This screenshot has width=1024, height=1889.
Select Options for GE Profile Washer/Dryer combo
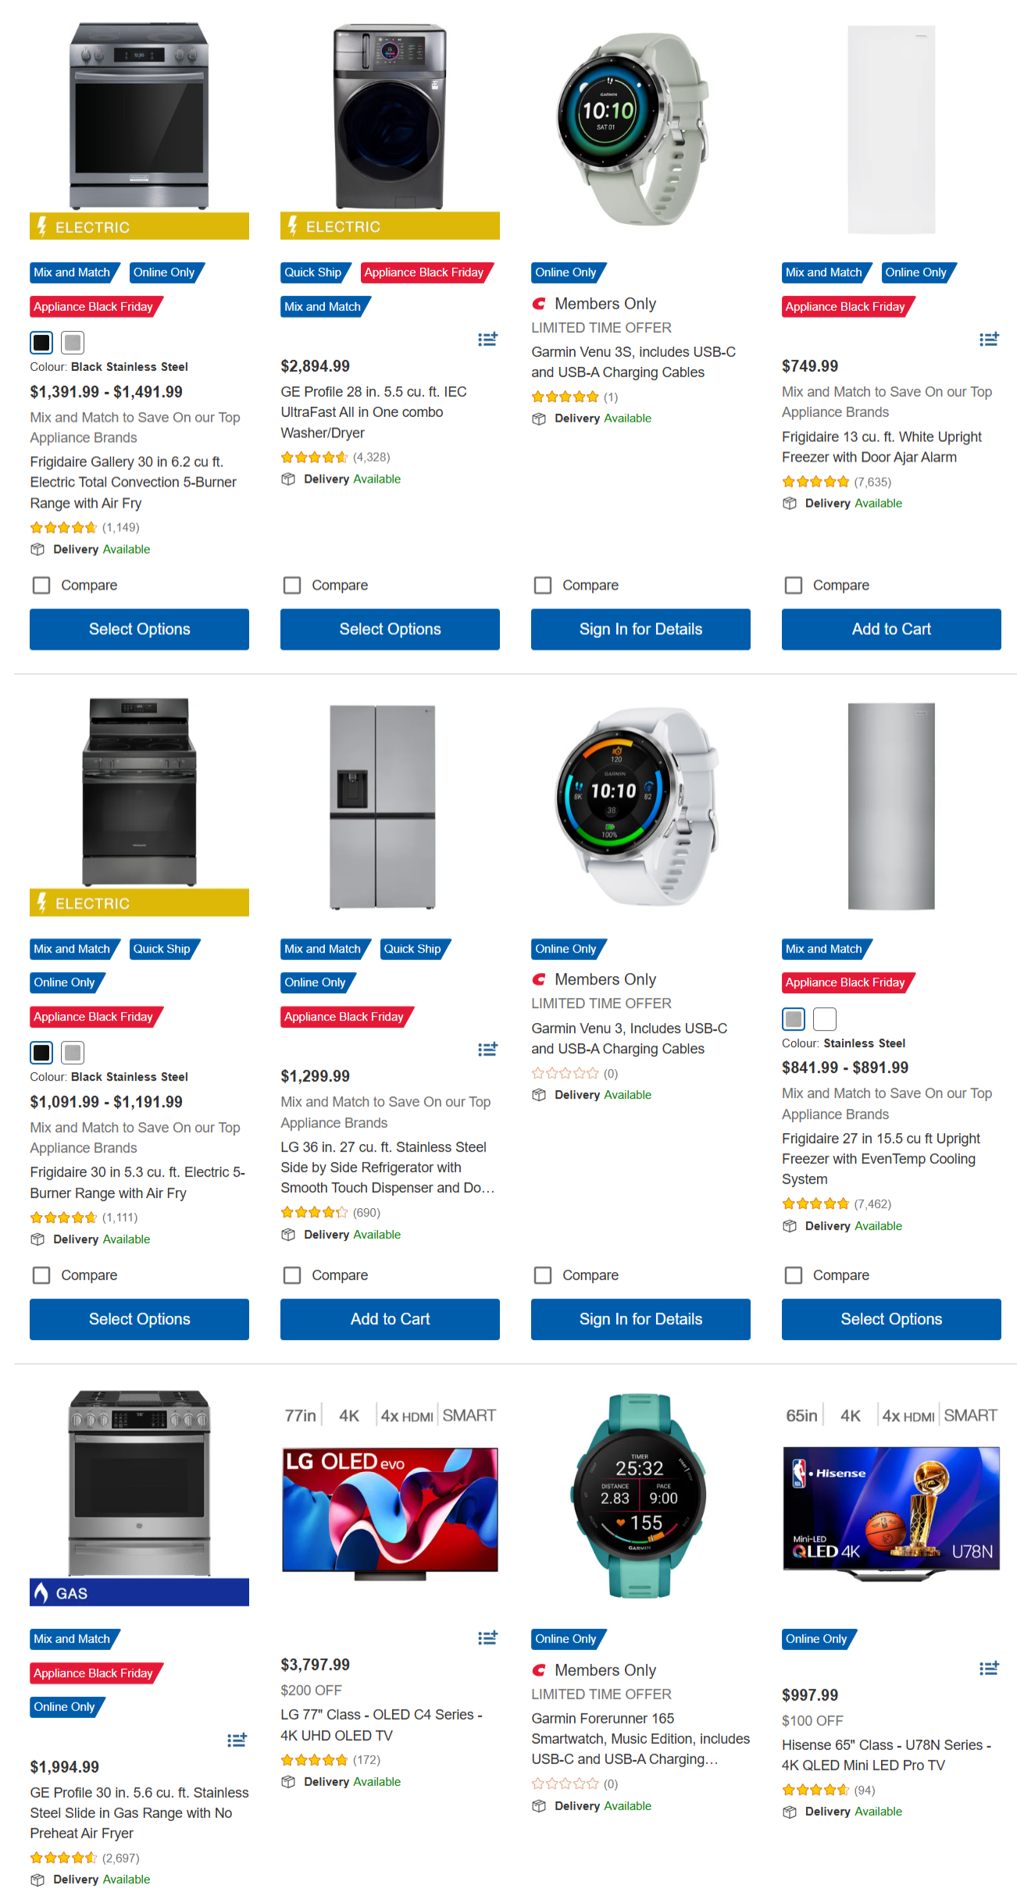(390, 629)
